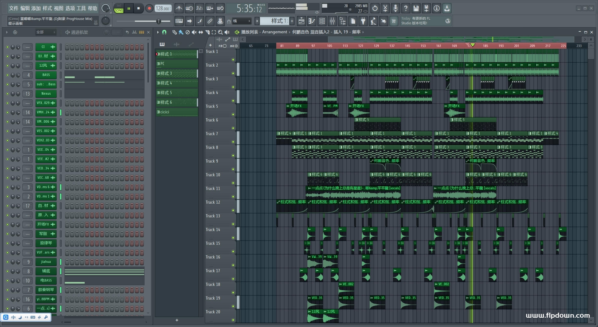Select the paint brush tool in playlist
The width and height of the screenshot is (598, 327).
tap(181, 32)
